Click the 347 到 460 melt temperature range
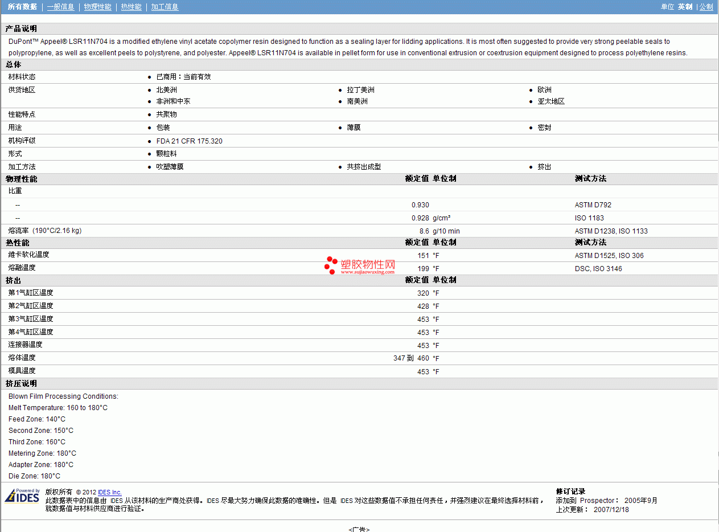 pos(411,358)
